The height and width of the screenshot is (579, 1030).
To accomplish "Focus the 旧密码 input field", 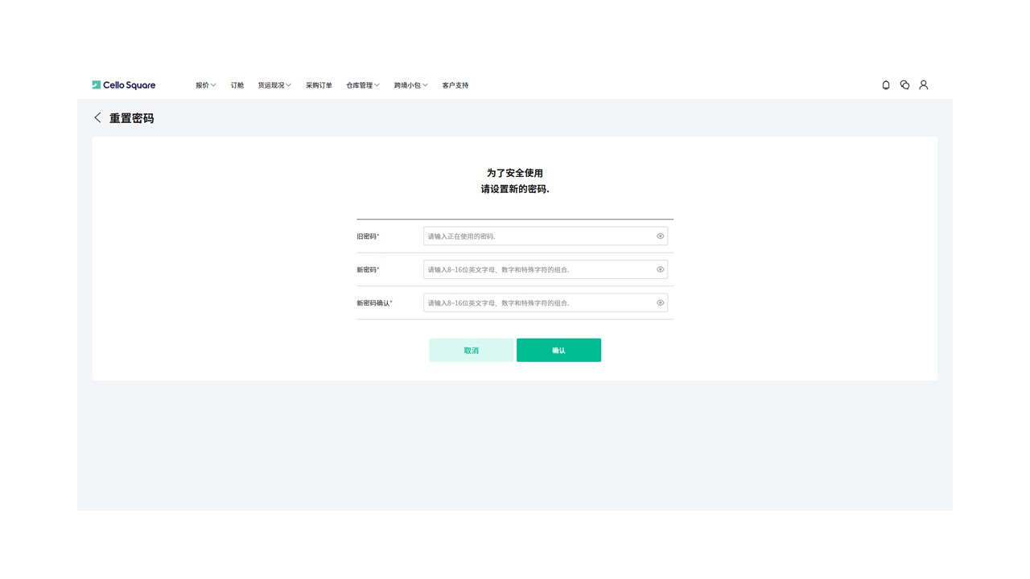I will pos(538,236).
